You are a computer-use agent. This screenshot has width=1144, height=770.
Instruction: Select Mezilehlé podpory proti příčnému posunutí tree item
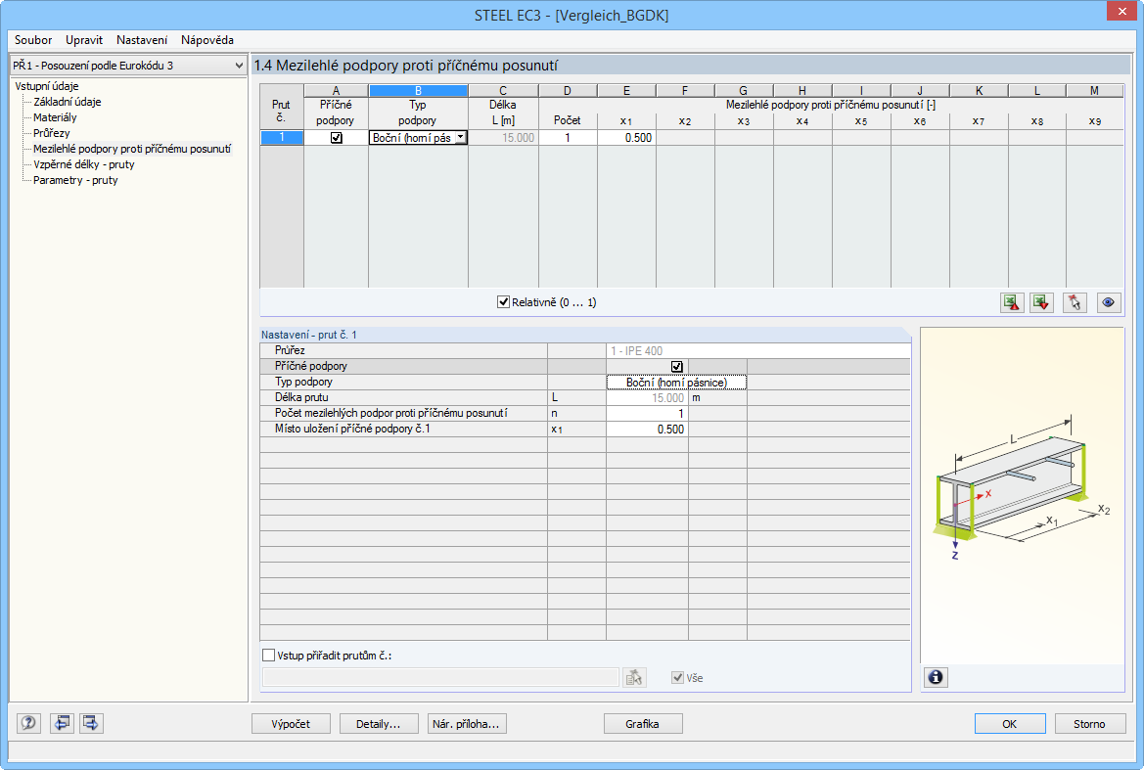(132, 149)
